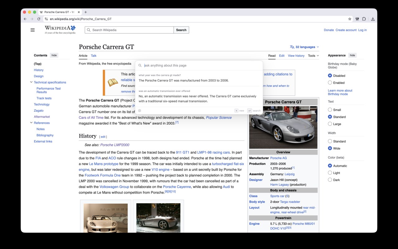The height and width of the screenshot is (249, 398).
Task: Hide the Contents sidebar
Action: click(x=54, y=55)
